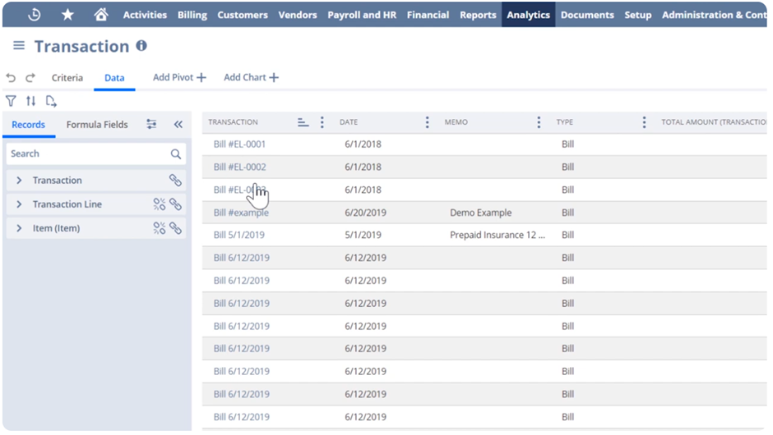
Task: Select the 5/1/2019 date cell
Action: [363, 235]
